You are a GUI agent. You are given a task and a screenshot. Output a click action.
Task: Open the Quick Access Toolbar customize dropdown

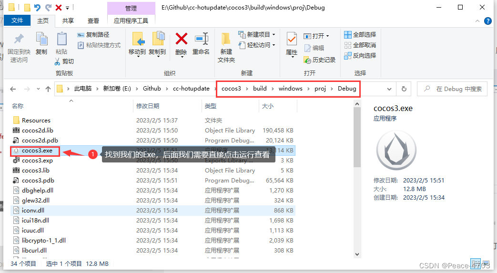pos(68,8)
